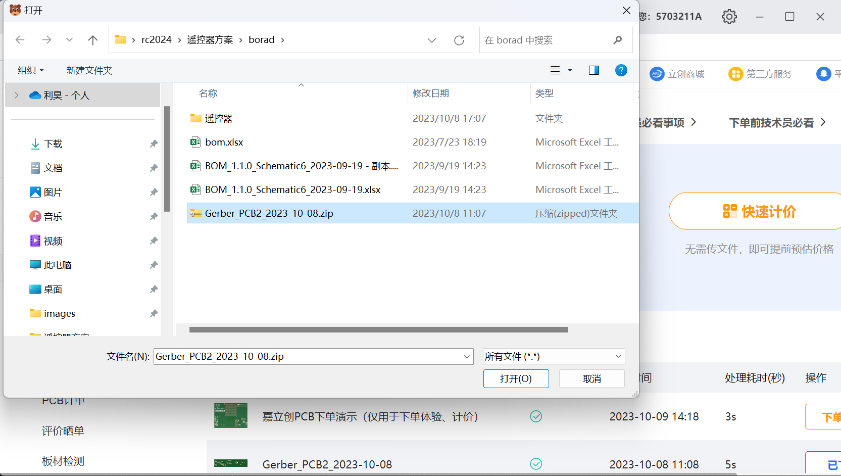Click status check icon for 嘉立创PCB下单演示

coord(536,416)
